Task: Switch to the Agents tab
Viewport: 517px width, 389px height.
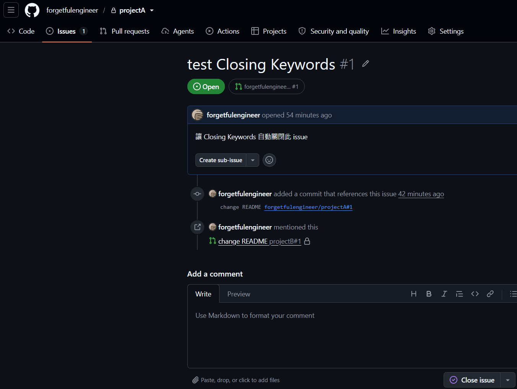Action: (178, 31)
